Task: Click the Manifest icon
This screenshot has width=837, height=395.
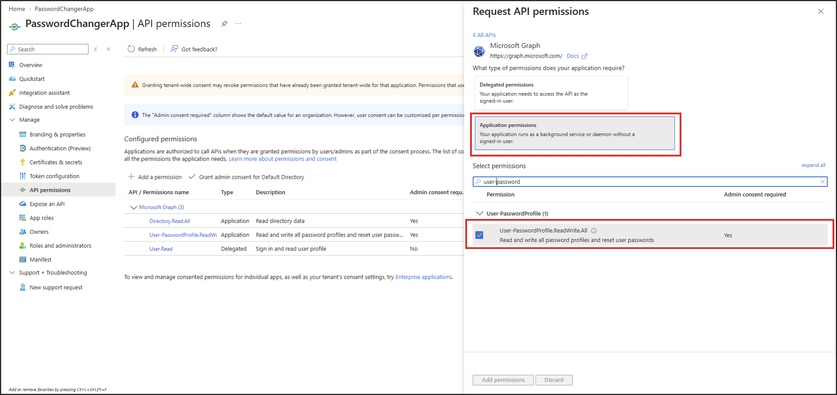Action: click(23, 259)
